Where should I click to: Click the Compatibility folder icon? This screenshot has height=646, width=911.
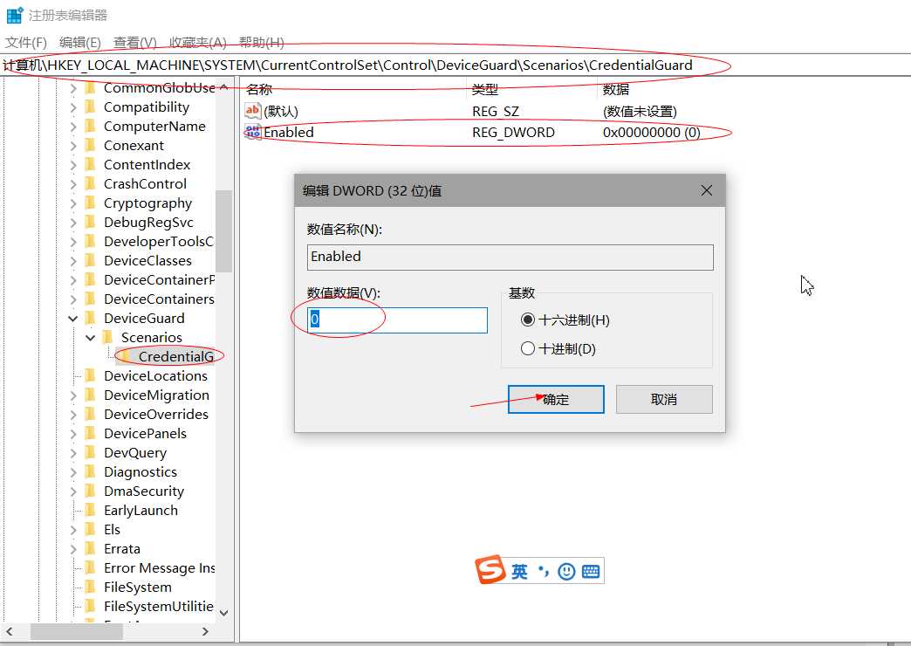tap(90, 107)
